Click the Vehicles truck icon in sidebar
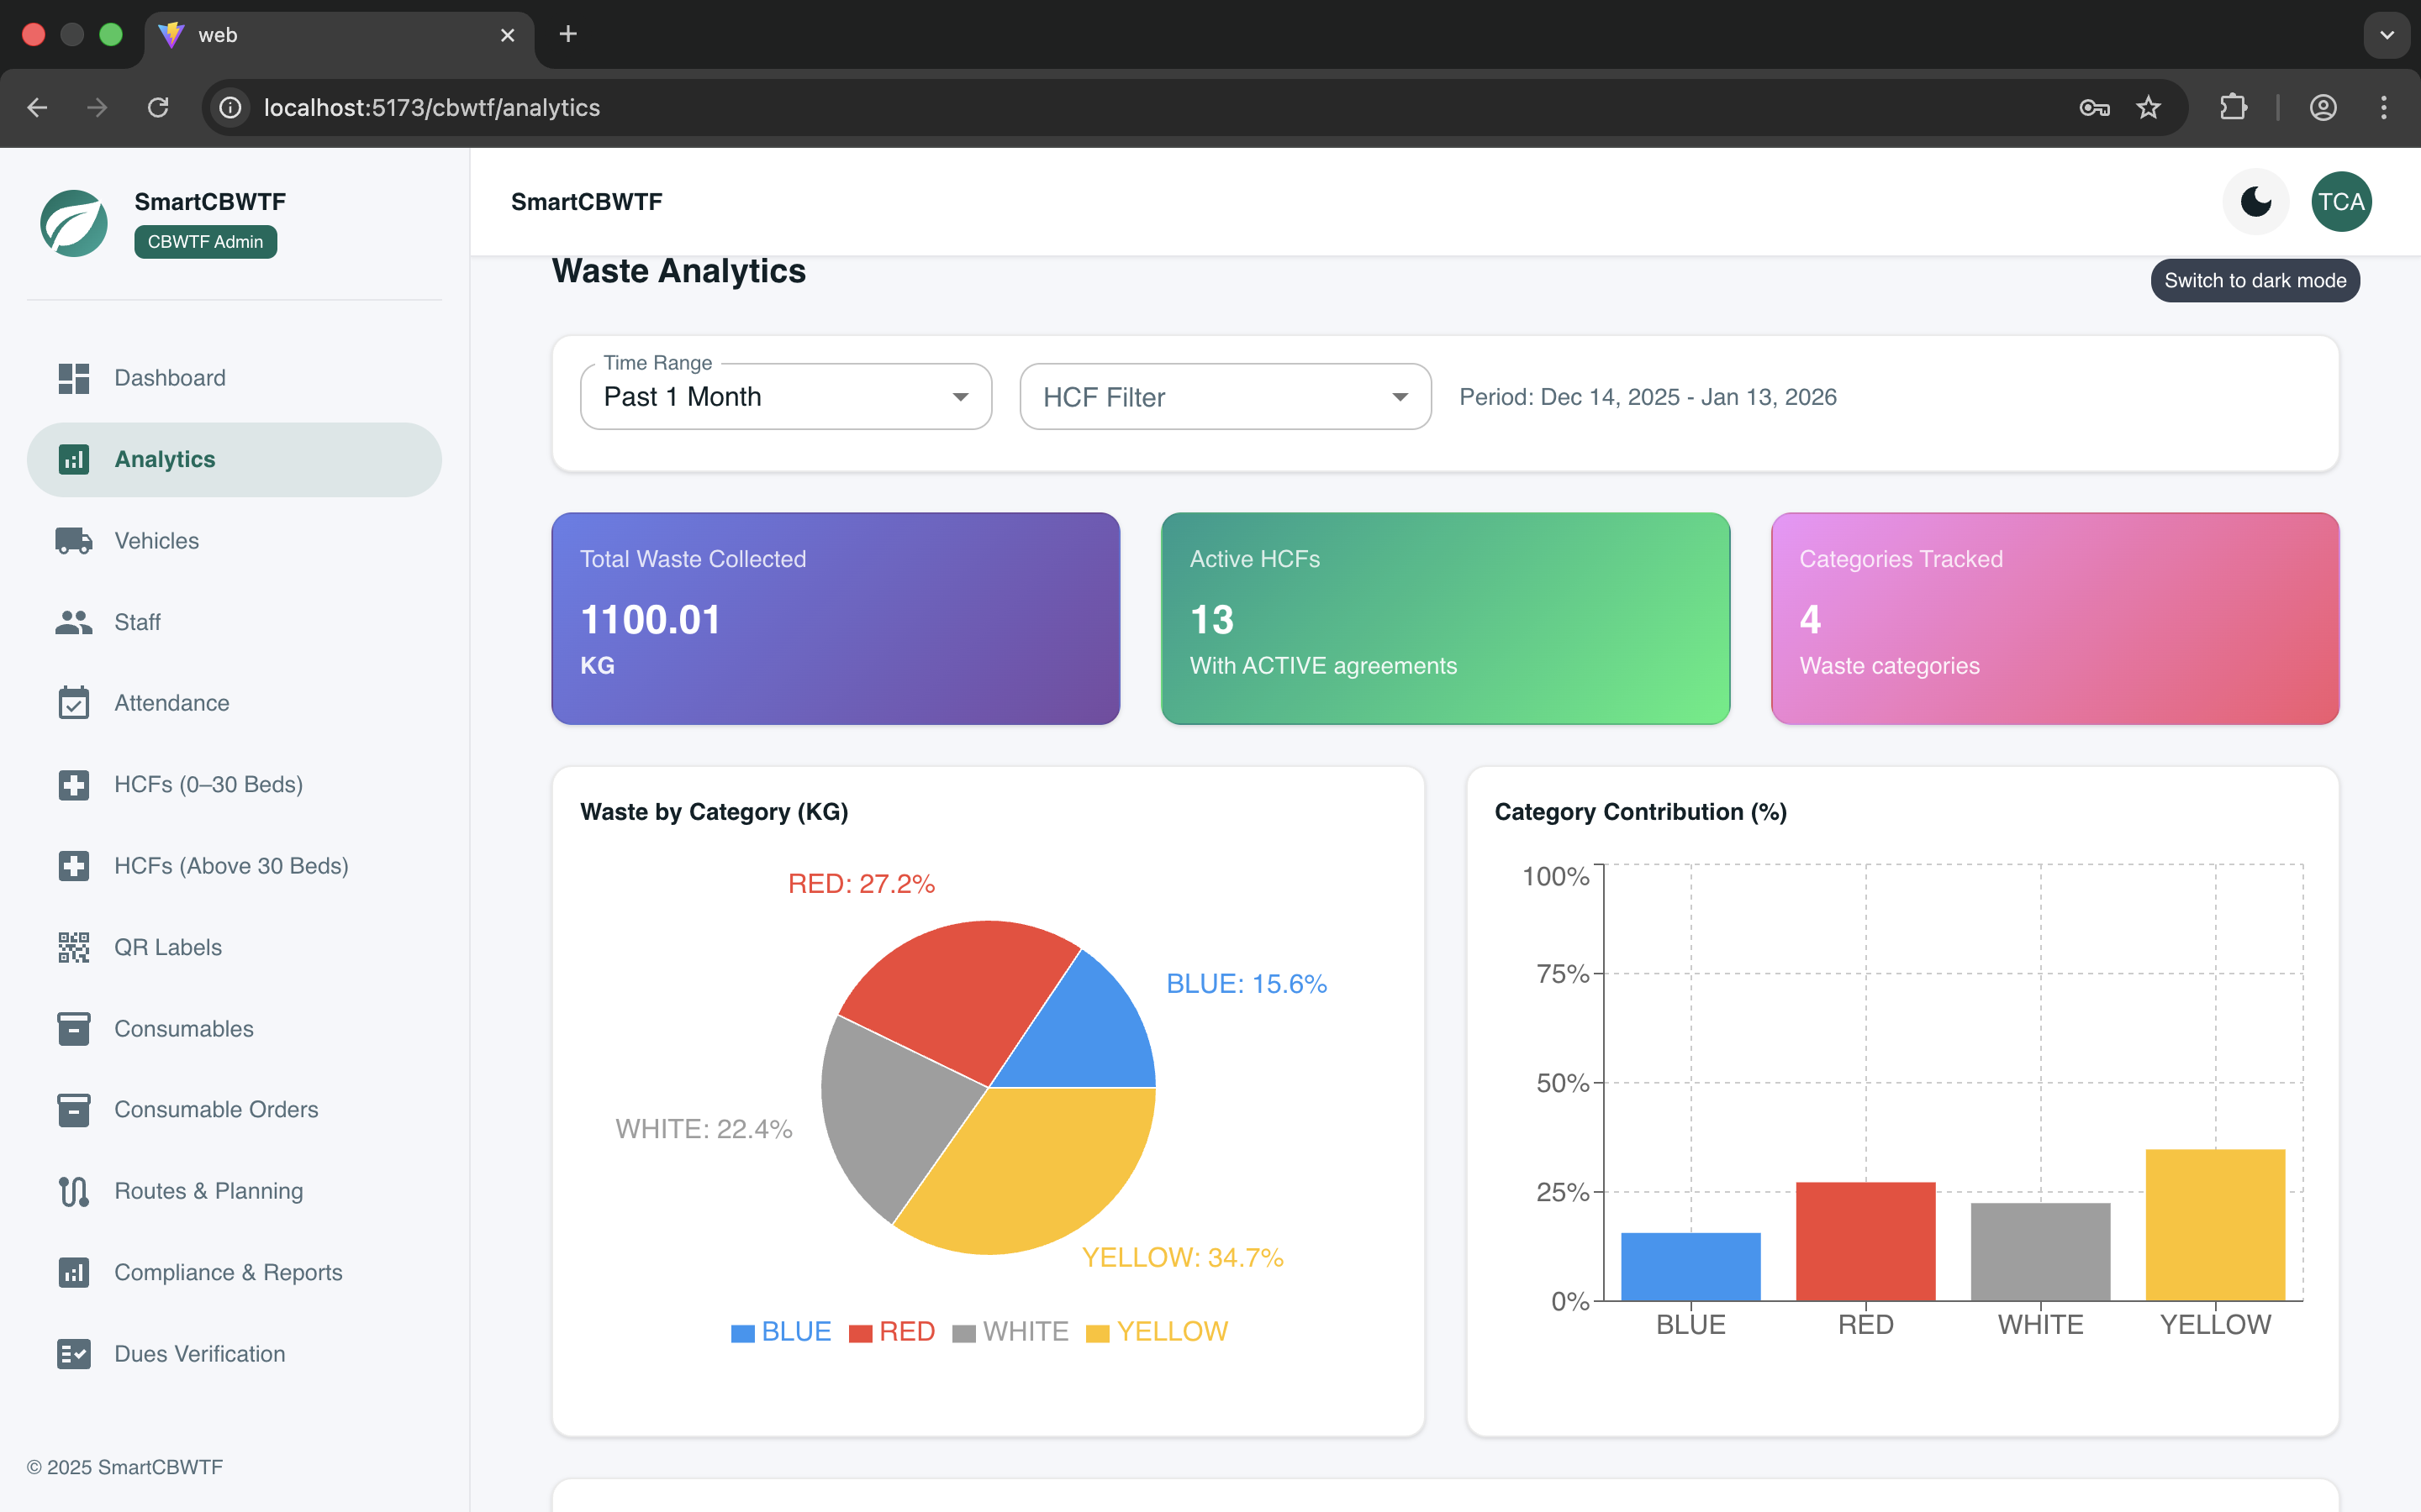The width and height of the screenshot is (2421, 1512). (x=73, y=541)
